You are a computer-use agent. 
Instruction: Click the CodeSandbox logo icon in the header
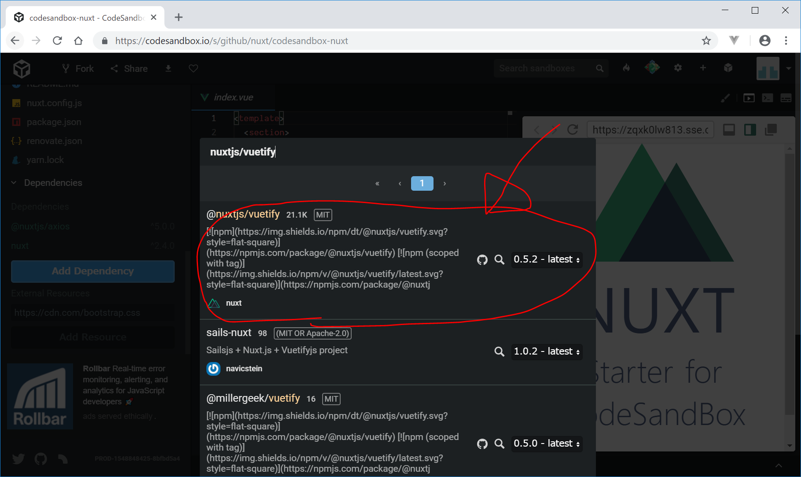coord(22,69)
